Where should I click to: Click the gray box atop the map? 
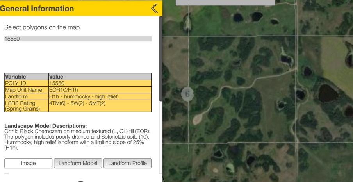225,3
